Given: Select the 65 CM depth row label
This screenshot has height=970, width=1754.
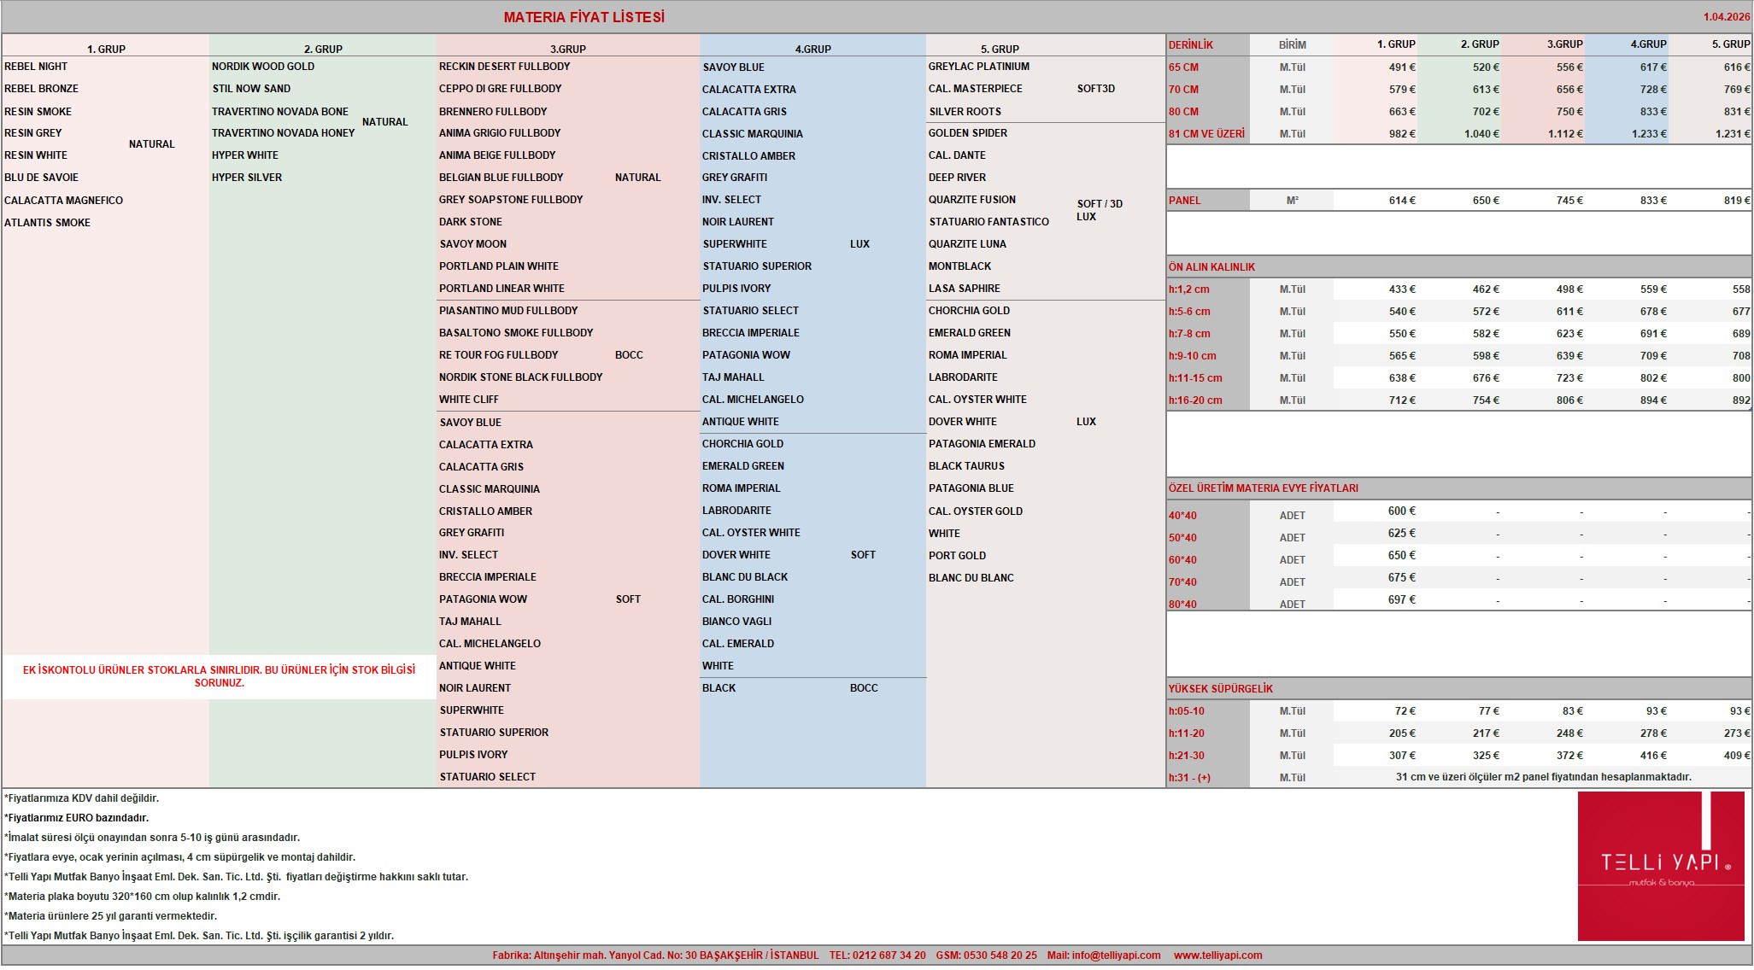Looking at the screenshot, I should click(x=1183, y=67).
